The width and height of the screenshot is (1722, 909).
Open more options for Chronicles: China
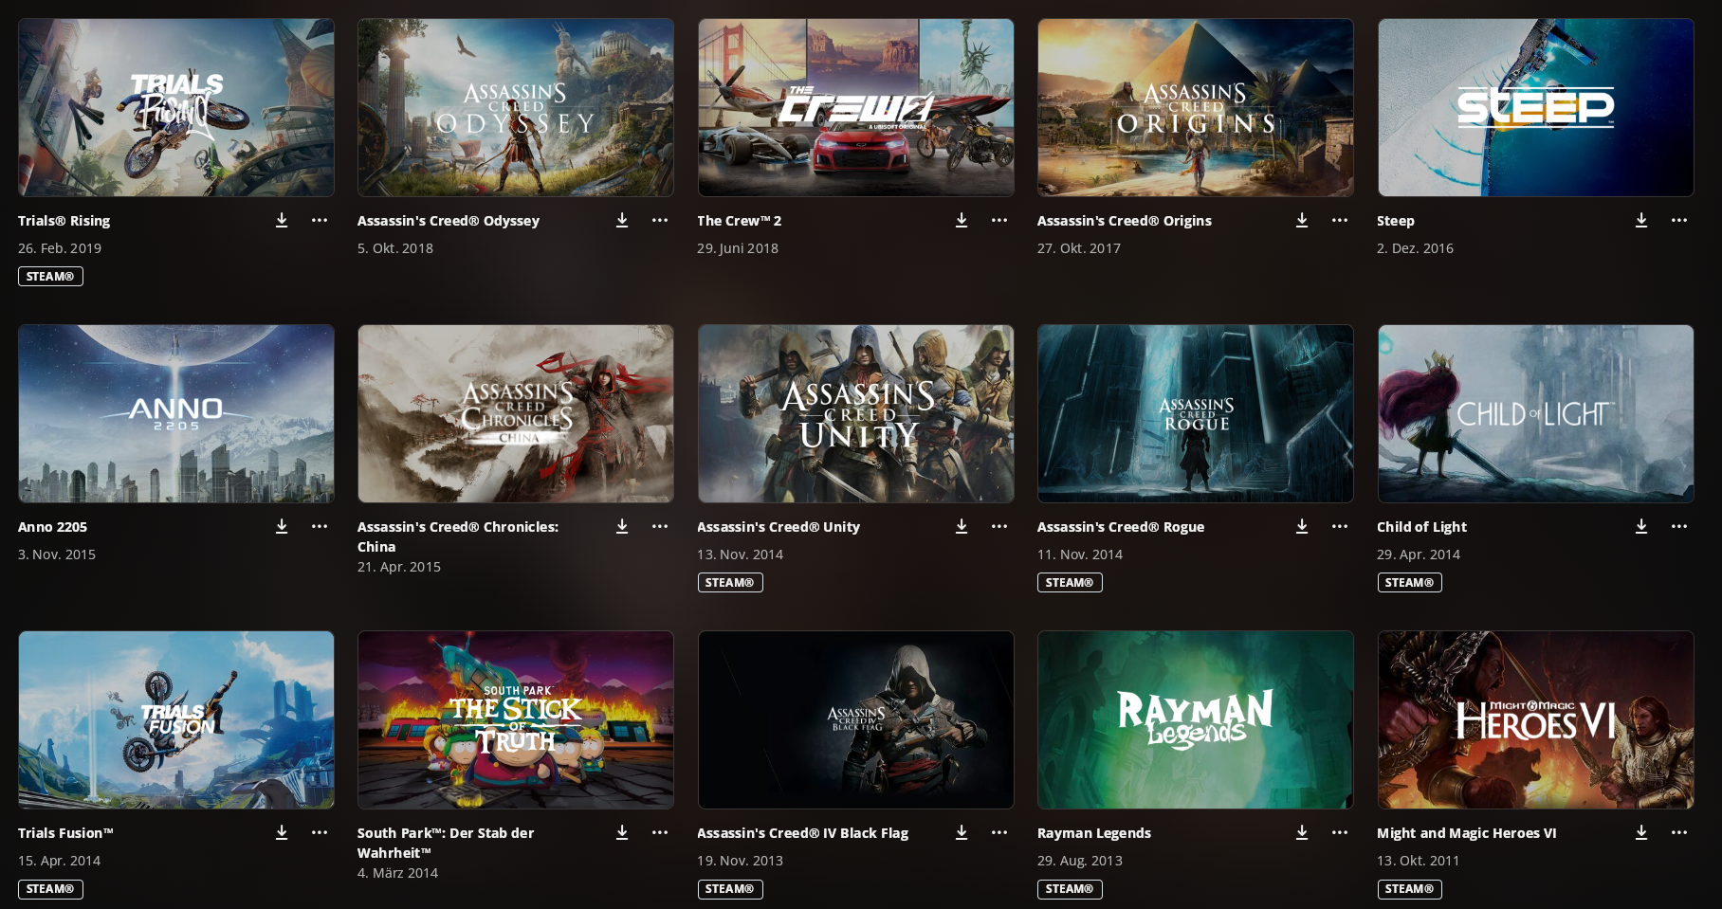click(x=660, y=526)
